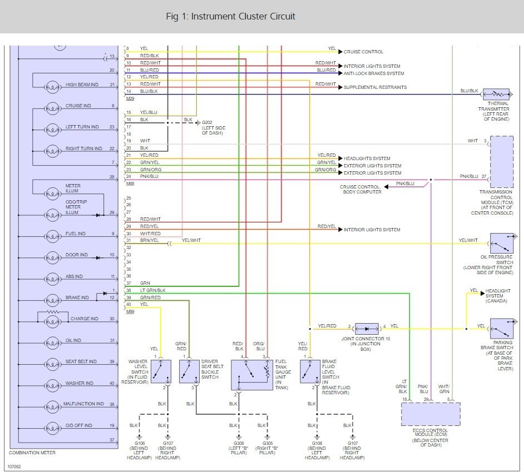Click the OIL IND lamp symbol
The image size is (524, 476).
tap(52, 344)
